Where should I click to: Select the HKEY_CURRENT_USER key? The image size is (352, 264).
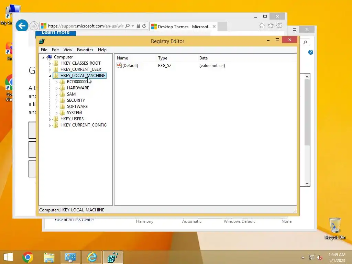coord(80,69)
